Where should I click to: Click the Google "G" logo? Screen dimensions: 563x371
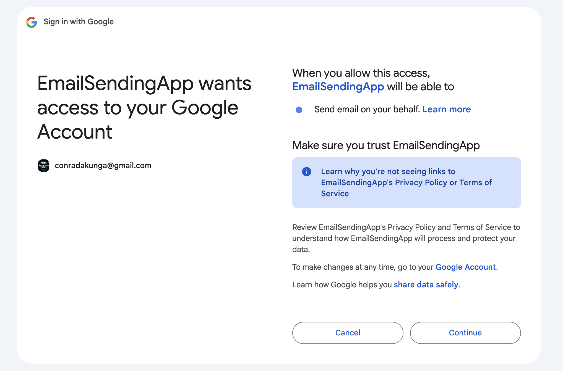(32, 22)
